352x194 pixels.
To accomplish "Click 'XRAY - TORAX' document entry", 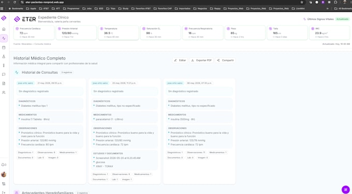I will (104, 166).
